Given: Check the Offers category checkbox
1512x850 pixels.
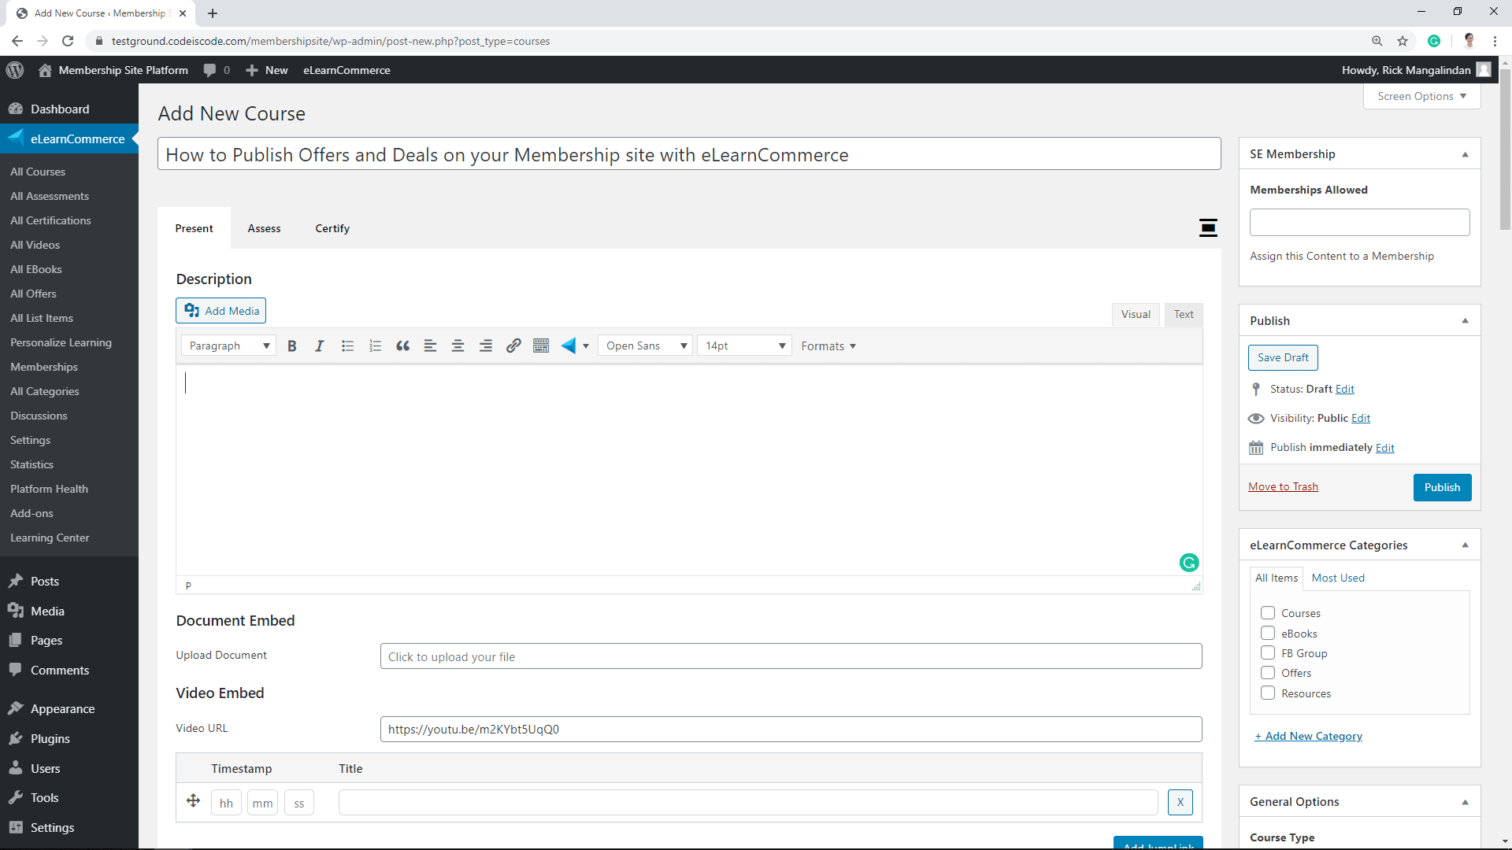Looking at the screenshot, I should (x=1268, y=673).
